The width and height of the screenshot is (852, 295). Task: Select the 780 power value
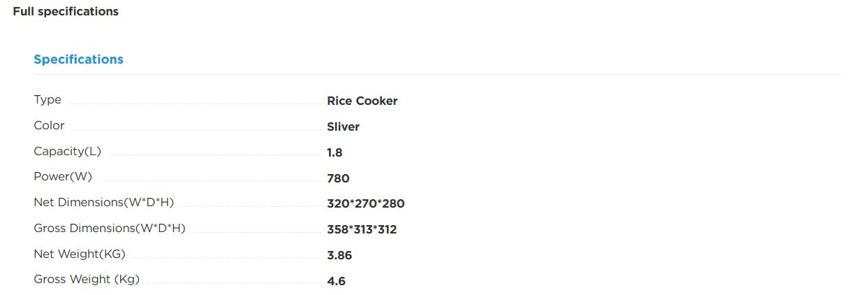(338, 178)
